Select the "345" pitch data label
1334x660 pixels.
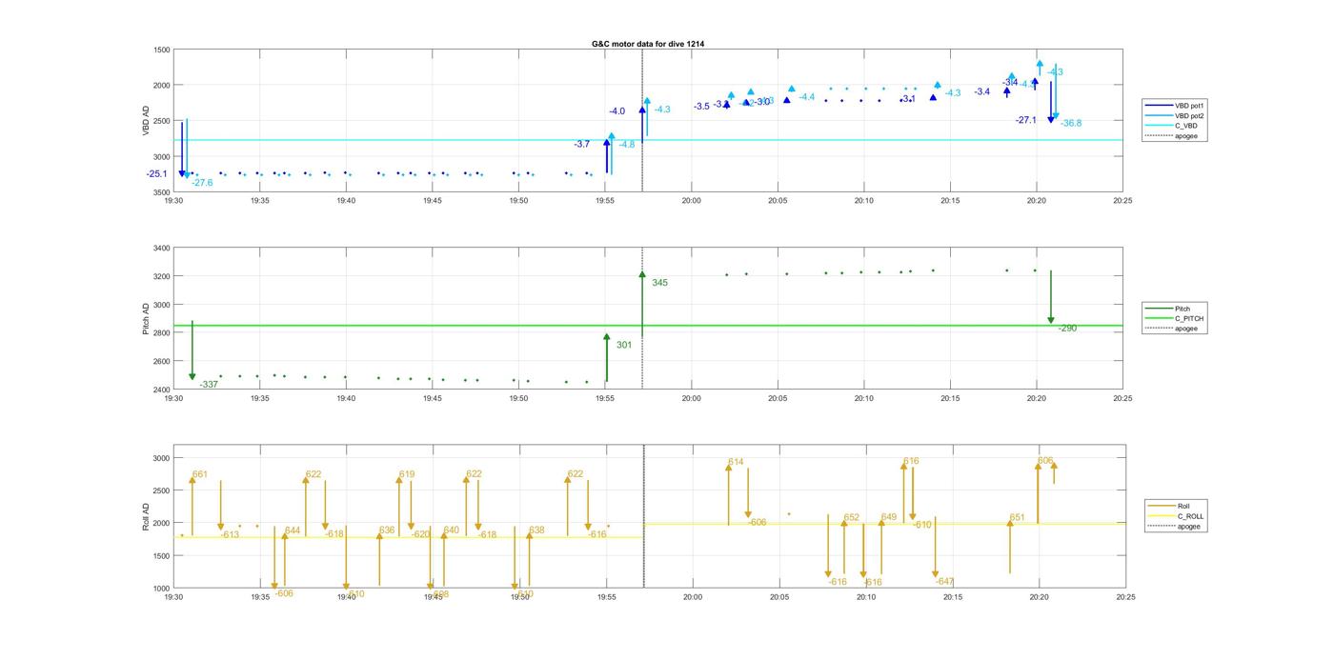[659, 282]
